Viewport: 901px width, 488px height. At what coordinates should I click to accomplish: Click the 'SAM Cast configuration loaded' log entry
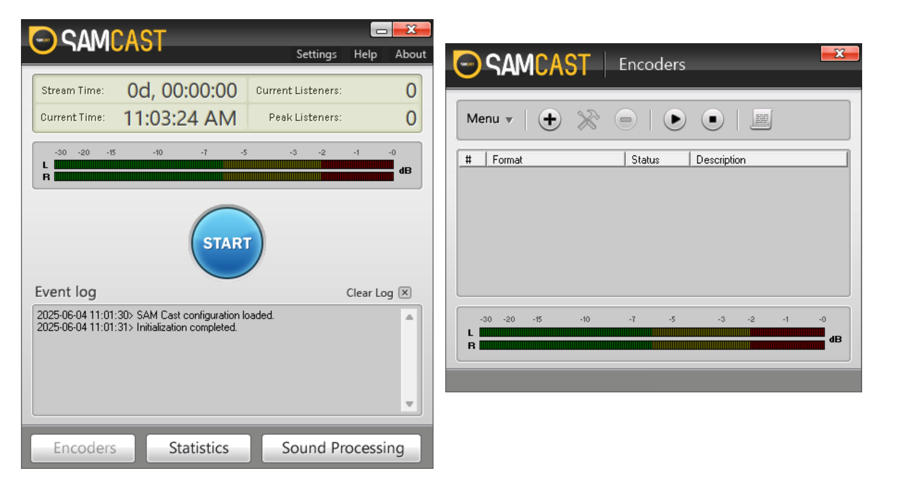155,315
